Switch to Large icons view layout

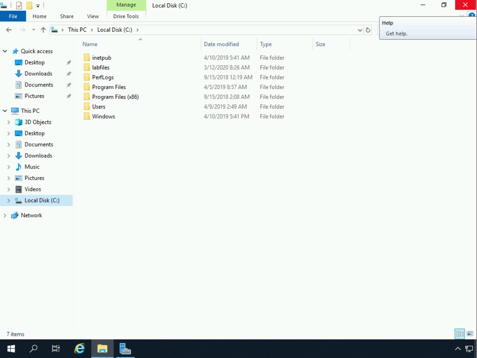pyautogui.click(x=470, y=334)
